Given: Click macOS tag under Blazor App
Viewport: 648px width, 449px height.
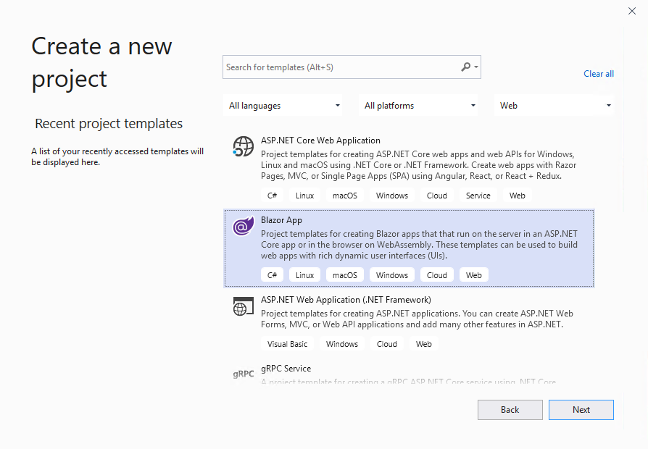Looking at the screenshot, I should (345, 275).
